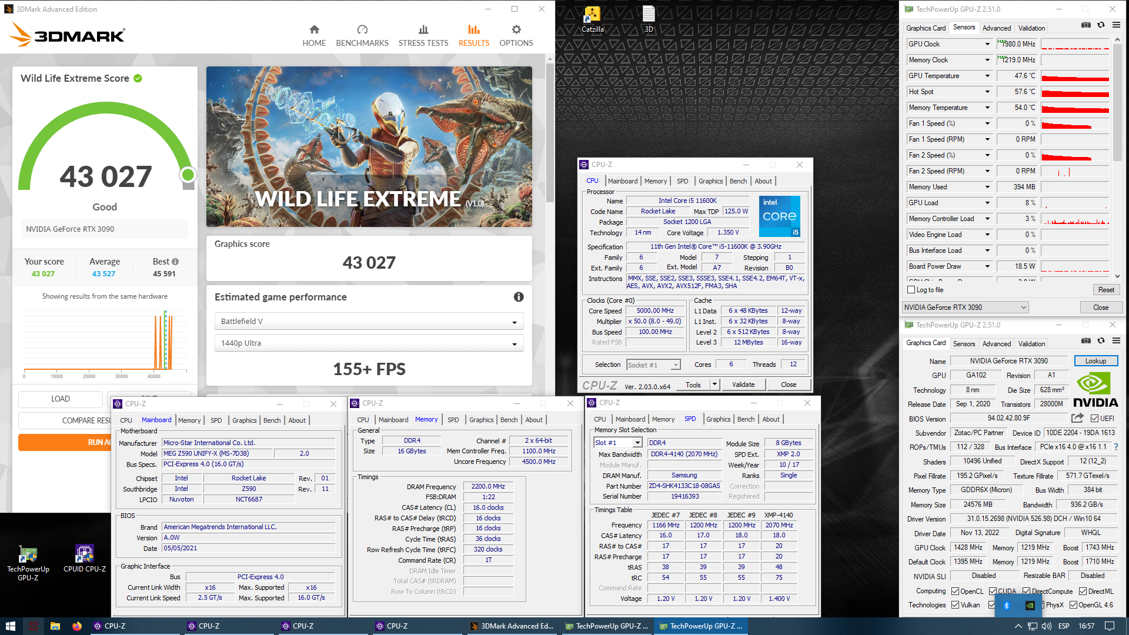Open hamburger menu in GPU-Z Graphics Card window

[x=1116, y=340]
